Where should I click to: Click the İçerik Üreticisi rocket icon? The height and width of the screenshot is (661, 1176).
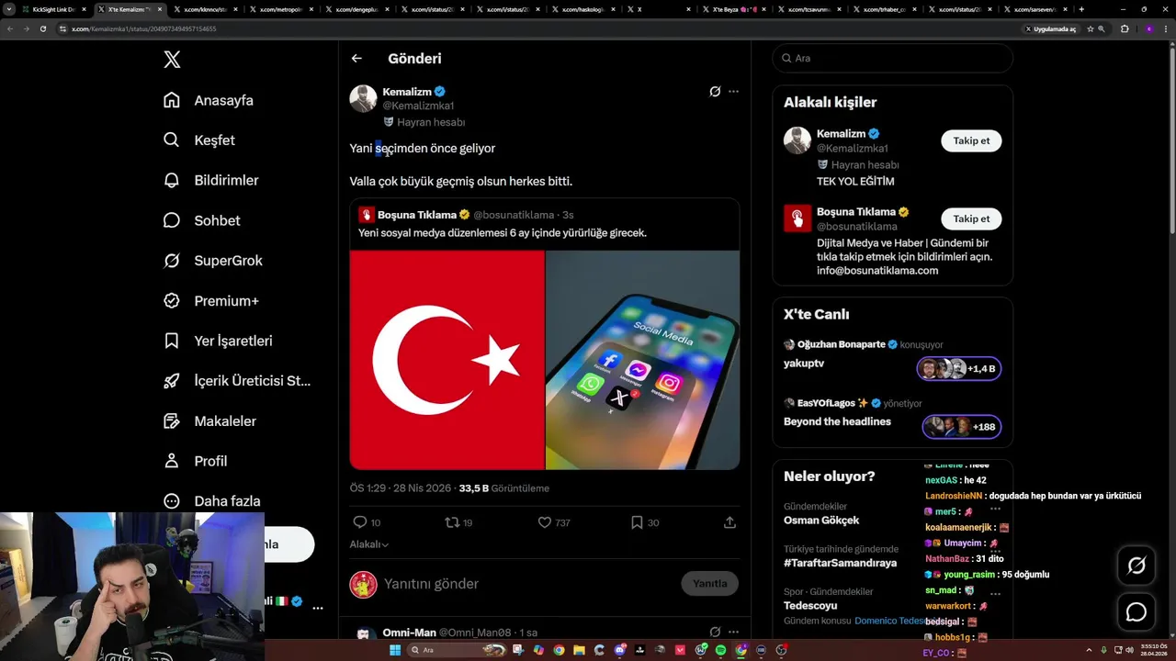(172, 381)
